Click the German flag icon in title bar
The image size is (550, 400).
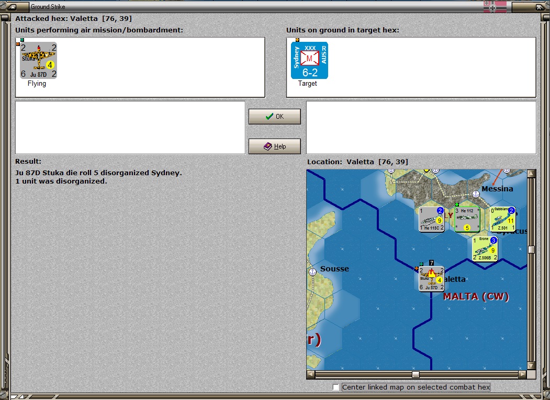[495, 6]
